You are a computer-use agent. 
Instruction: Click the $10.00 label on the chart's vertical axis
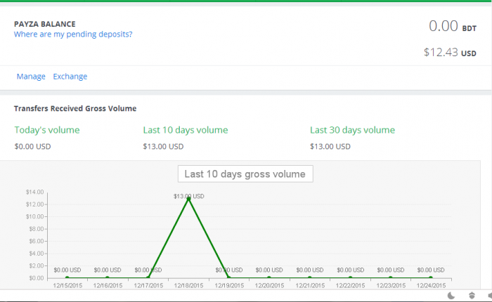[x=35, y=217]
